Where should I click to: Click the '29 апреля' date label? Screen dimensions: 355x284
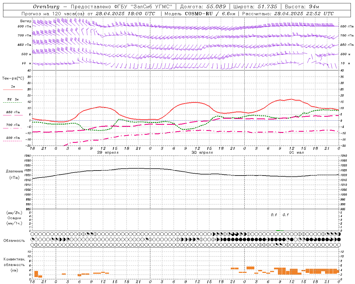point(108,153)
